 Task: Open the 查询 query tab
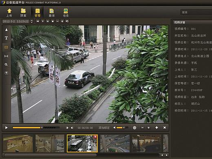(x=52, y=13)
